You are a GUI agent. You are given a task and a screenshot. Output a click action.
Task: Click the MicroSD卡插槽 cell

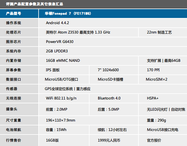114,79
